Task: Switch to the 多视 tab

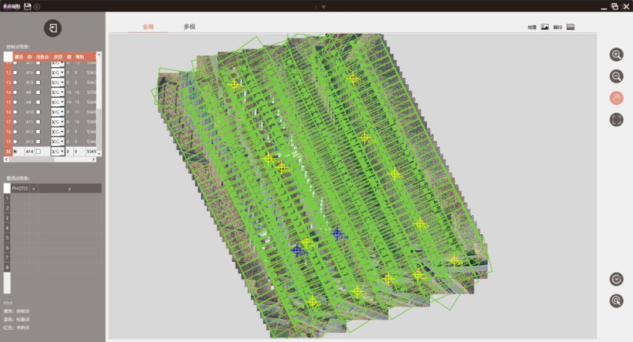Action: point(189,27)
